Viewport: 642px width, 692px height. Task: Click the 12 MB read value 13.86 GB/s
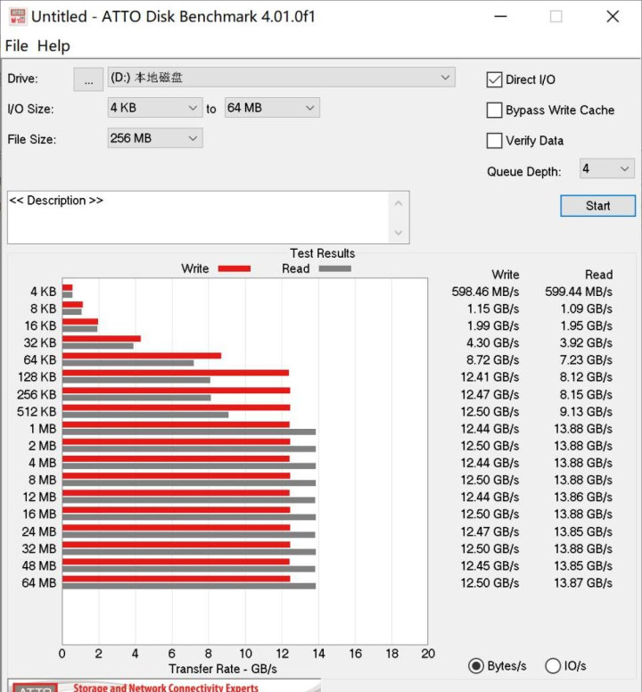[x=583, y=498]
